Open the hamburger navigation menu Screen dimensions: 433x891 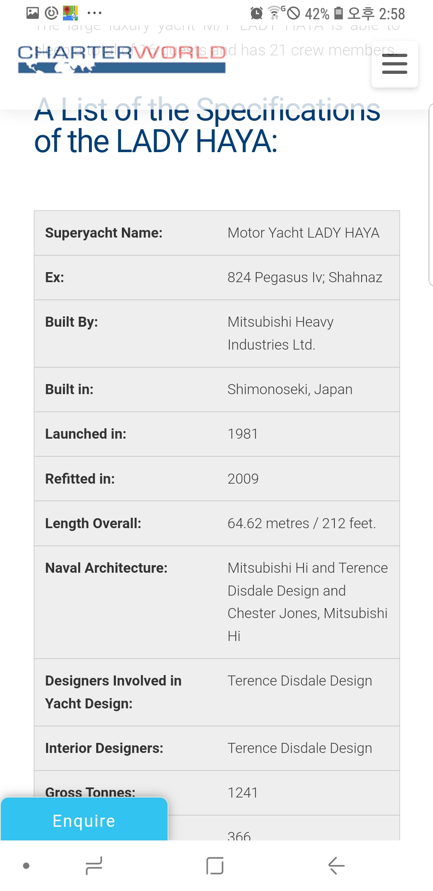(395, 64)
